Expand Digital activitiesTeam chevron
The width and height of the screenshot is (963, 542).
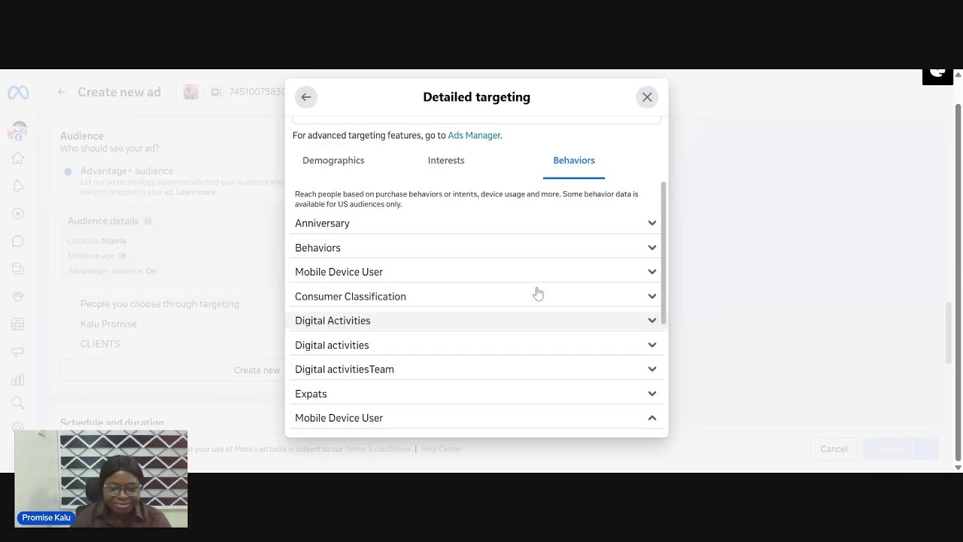click(x=652, y=369)
